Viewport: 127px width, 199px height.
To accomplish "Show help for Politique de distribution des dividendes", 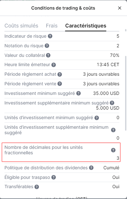I will point(91,168).
